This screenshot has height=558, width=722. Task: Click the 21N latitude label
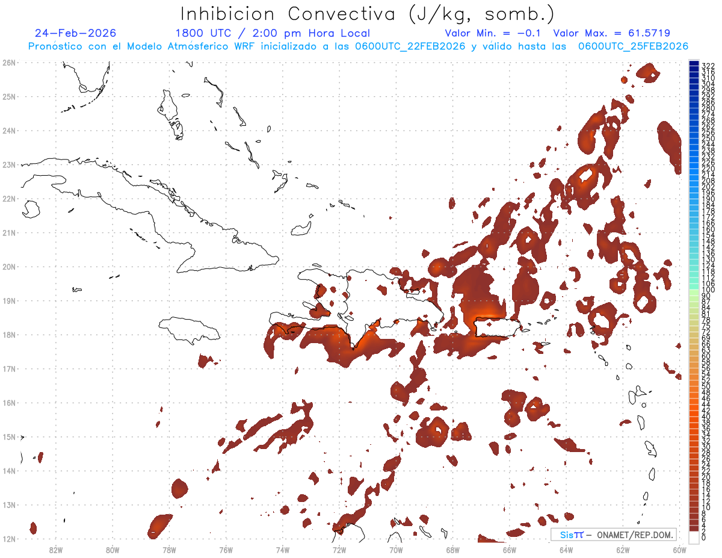9,232
